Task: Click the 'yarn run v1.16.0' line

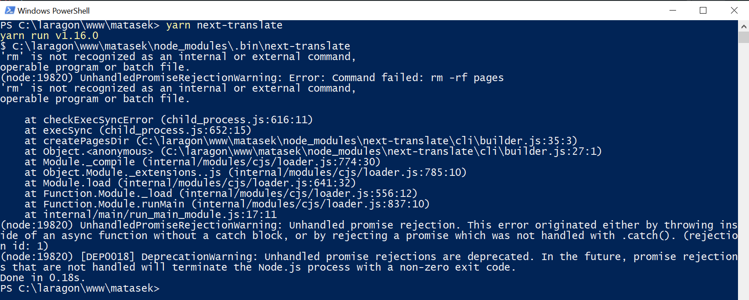Action: point(49,36)
